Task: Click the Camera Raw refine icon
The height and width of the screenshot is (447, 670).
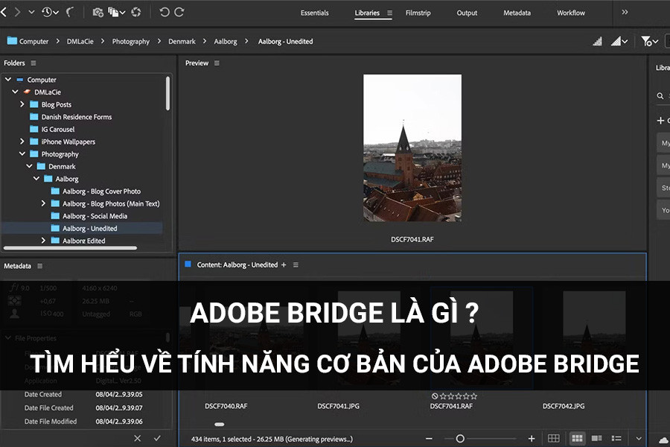Action: (136, 12)
